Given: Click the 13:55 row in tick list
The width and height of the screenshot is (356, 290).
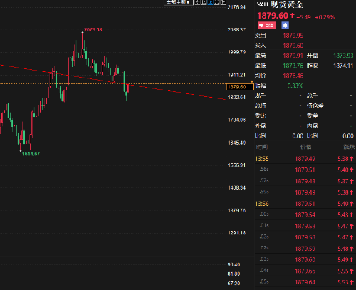Looking at the screenshot, I should (305, 159).
